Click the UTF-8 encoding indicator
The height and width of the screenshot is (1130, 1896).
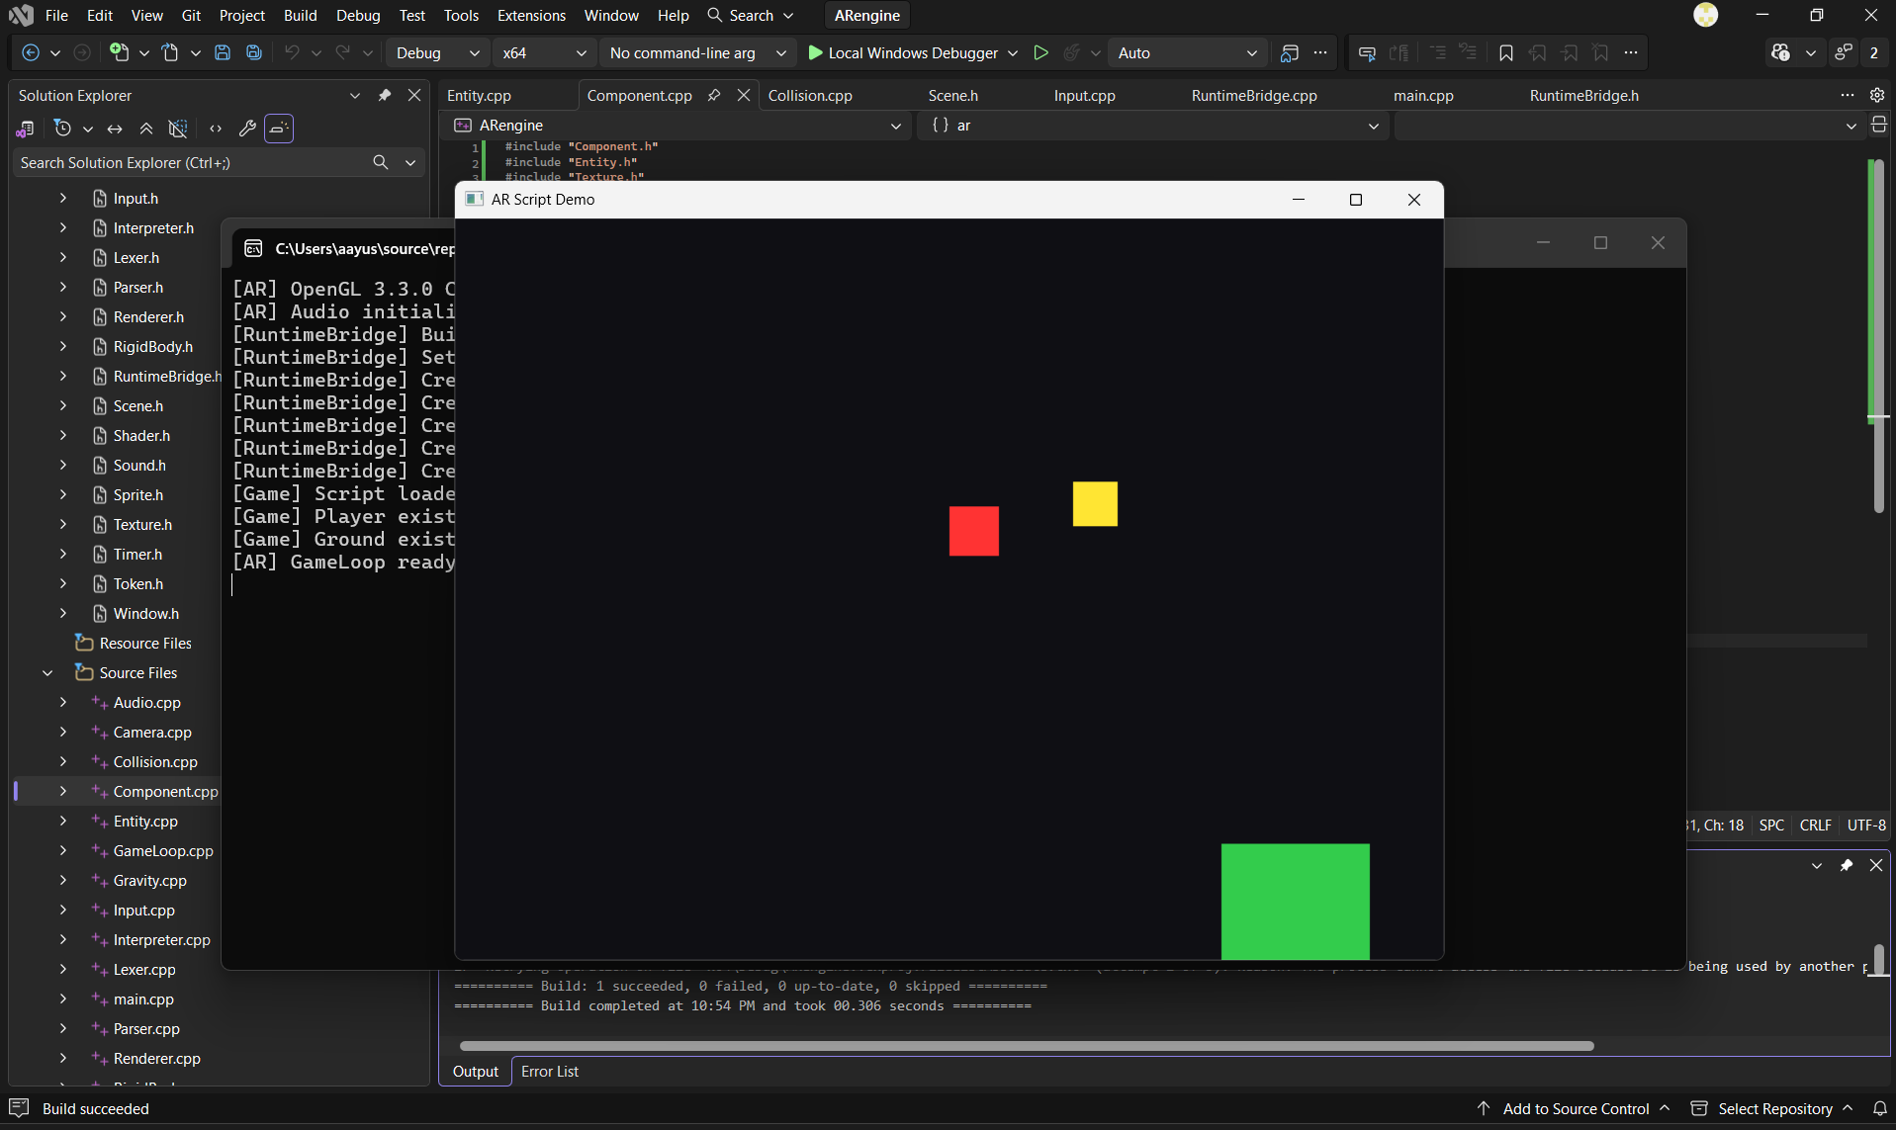click(1866, 825)
